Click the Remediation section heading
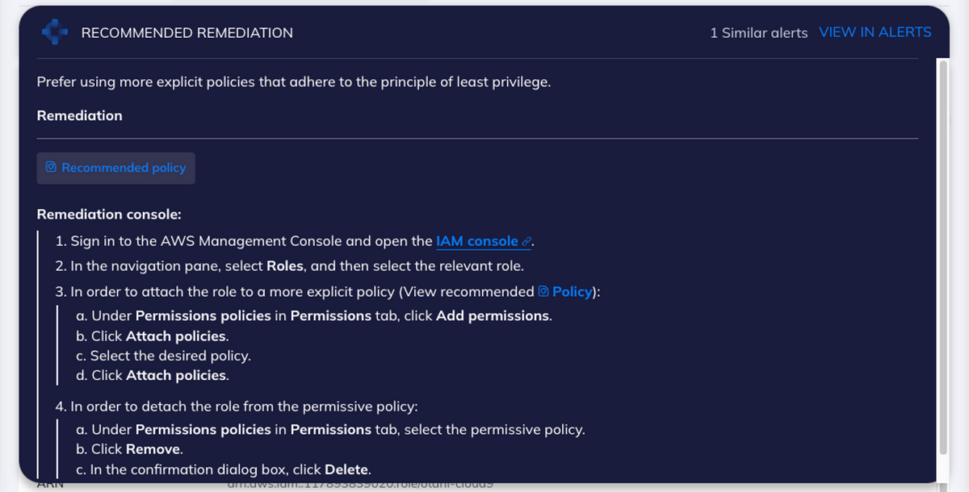This screenshot has height=492, width=969. click(79, 115)
